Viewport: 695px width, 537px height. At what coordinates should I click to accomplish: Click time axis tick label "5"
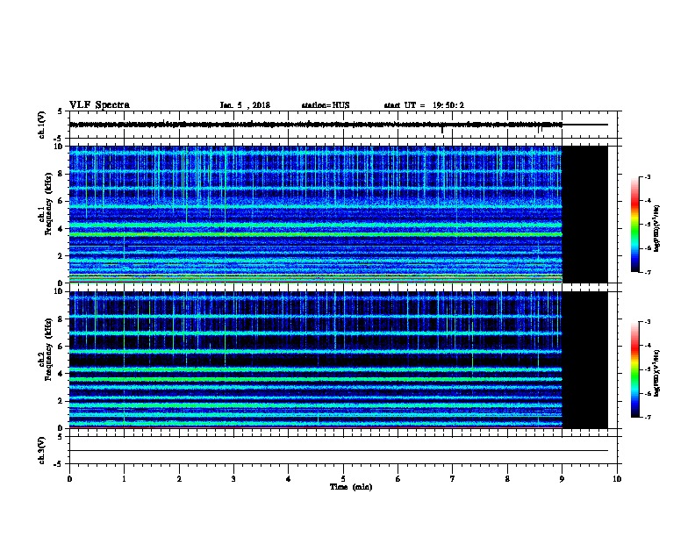(343, 478)
